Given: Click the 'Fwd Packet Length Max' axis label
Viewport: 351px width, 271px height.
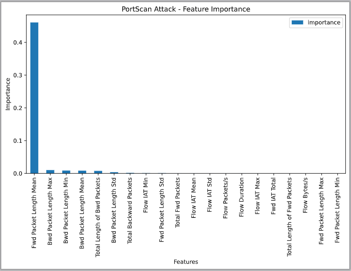Looking at the screenshot, I should tap(321, 211).
